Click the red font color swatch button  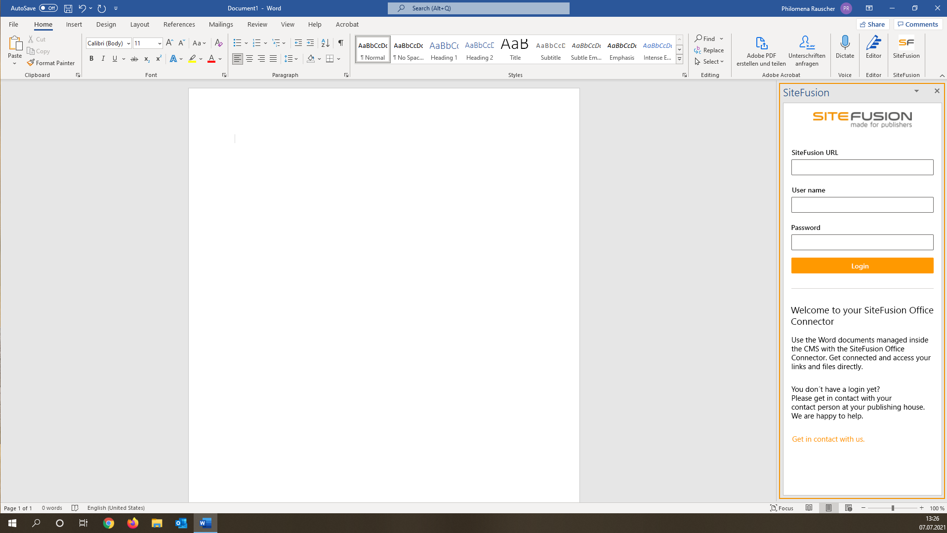pos(211,59)
